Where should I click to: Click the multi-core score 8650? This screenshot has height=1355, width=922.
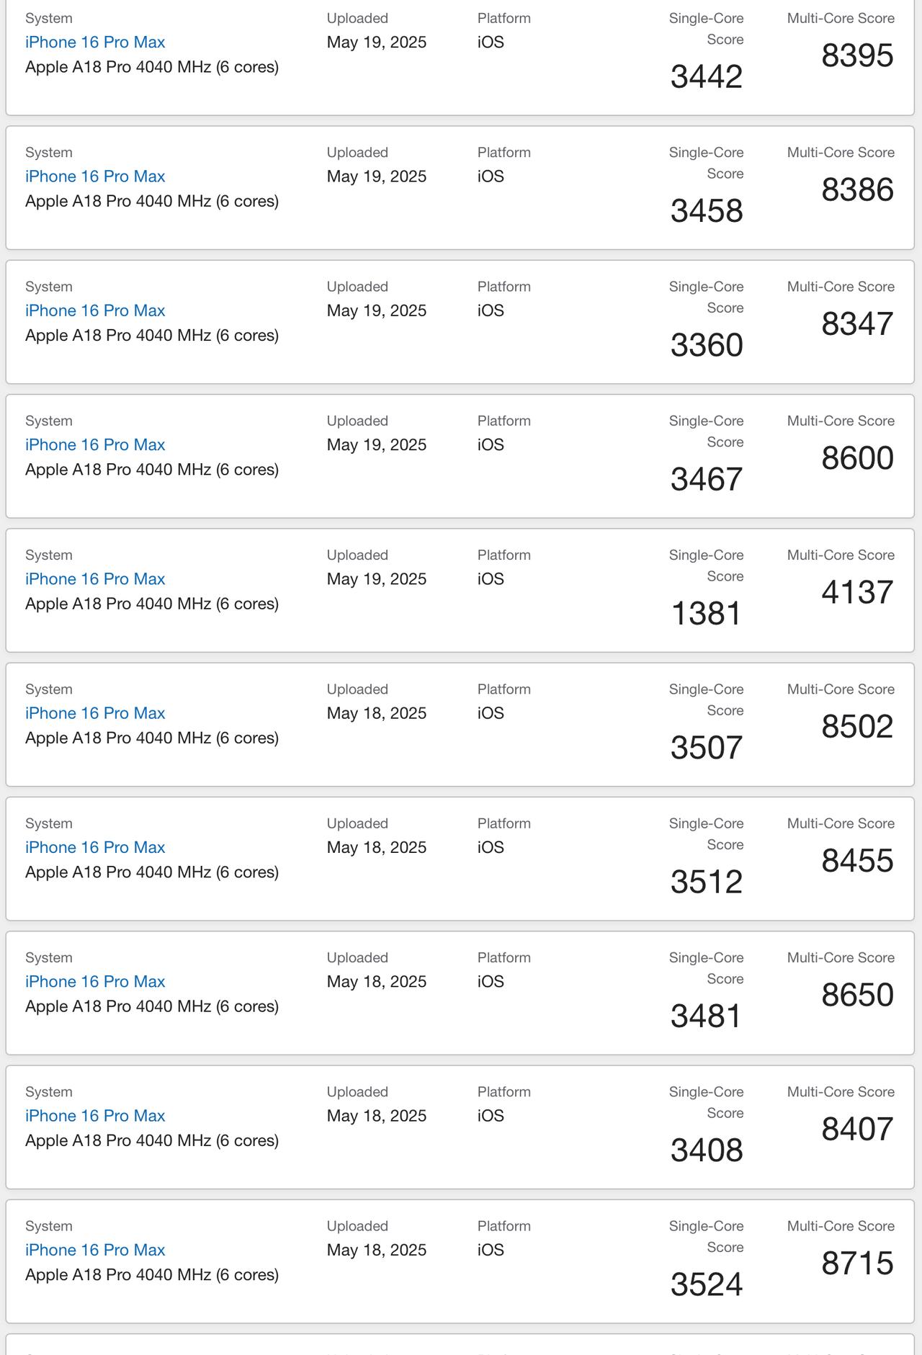click(x=857, y=995)
